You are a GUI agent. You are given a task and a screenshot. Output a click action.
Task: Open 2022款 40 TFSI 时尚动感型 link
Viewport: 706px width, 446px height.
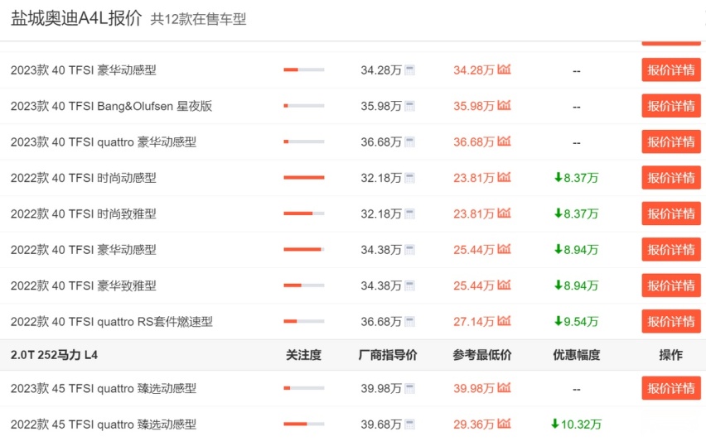click(x=84, y=178)
